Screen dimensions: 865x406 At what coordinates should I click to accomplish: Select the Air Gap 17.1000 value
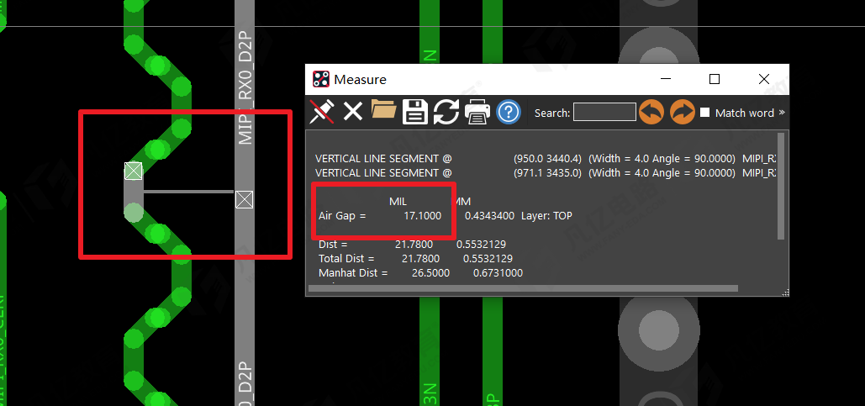(x=423, y=216)
